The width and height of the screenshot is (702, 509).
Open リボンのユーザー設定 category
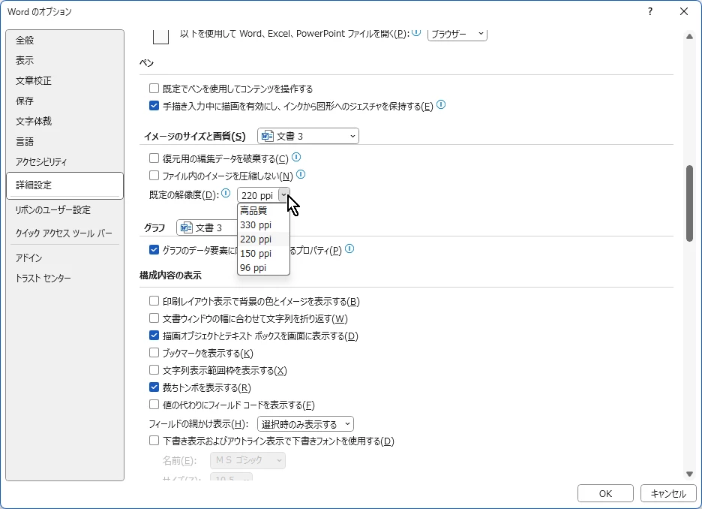[65, 209]
